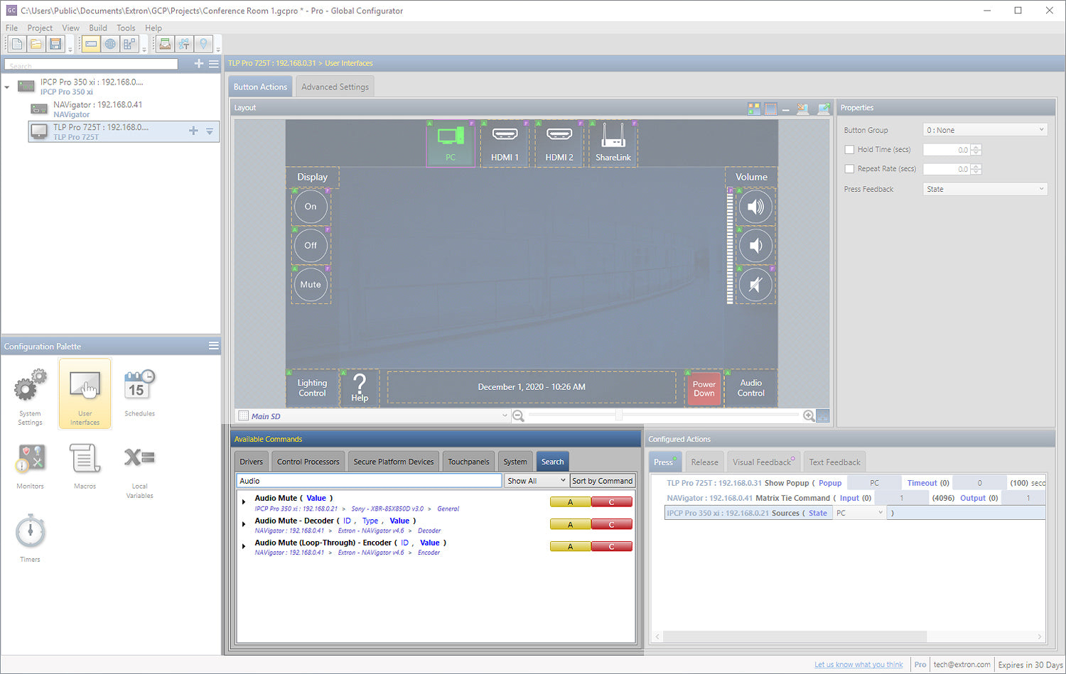Image resolution: width=1066 pixels, height=674 pixels.
Task: Open the Project menu
Action: click(x=40, y=28)
